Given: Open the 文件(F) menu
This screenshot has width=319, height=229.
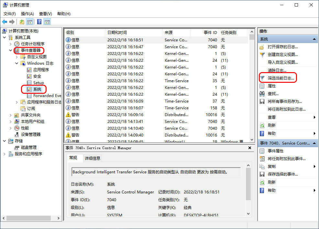Looking at the screenshot, I should point(10,14).
